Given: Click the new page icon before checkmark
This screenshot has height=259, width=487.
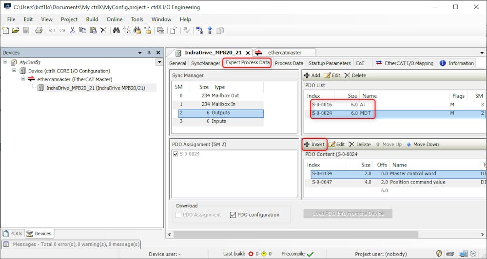Looking at the screenshot, I should point(174,30).
